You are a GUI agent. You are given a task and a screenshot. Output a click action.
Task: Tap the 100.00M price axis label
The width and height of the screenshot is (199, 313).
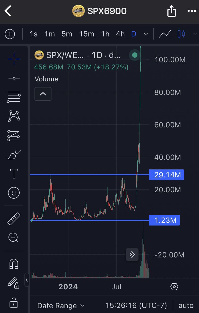coord(170,60)
